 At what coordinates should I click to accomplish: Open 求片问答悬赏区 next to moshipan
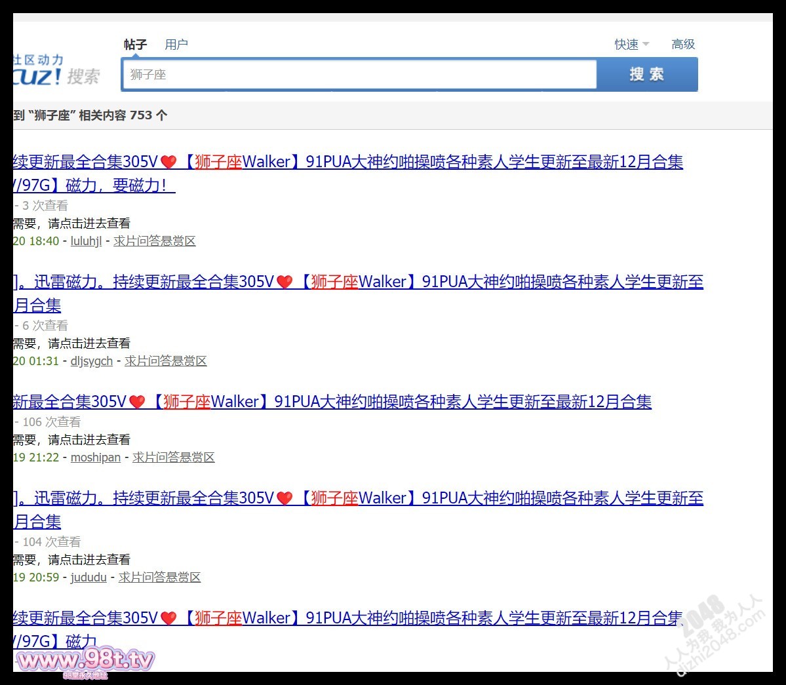coord(173,458)
